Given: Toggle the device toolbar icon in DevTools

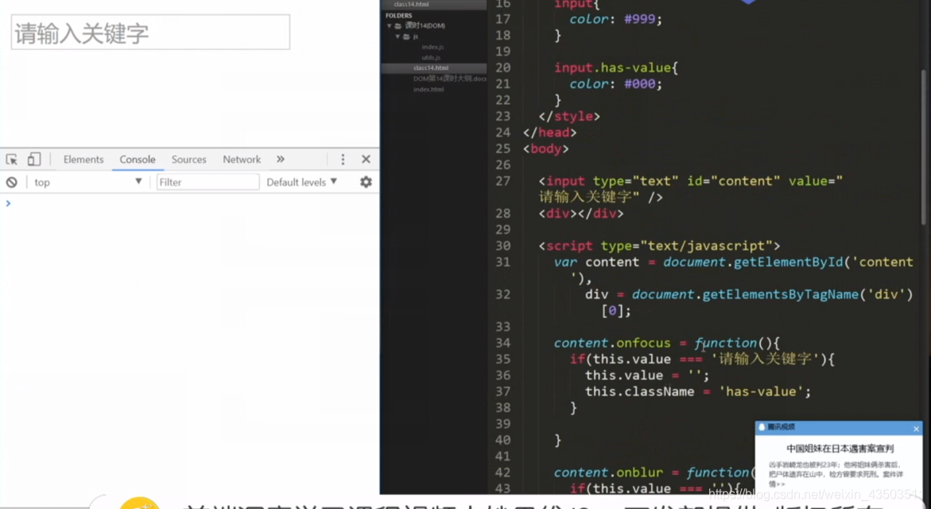Looking at the screenshot, I should [x=34, y=159].
